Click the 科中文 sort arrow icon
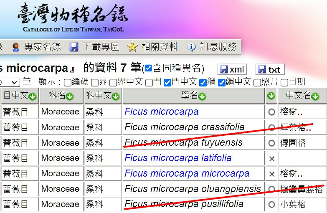Image resolution: width=327 pixels, height=213 pixels. click(x=116, y=96)
